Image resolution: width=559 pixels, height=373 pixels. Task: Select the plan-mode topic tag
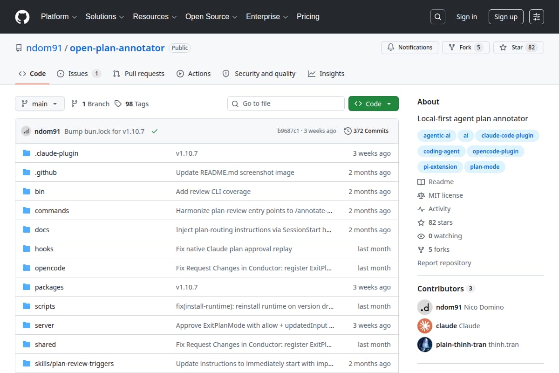pos(484,166)
